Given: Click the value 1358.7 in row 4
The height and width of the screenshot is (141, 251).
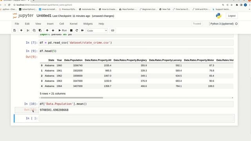Looking at the screenshot, I should 107,86.
